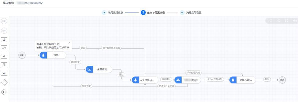Click the 编辑流程 page title
Viewport: 300px width, 103px height.
[x=8, y=3]
